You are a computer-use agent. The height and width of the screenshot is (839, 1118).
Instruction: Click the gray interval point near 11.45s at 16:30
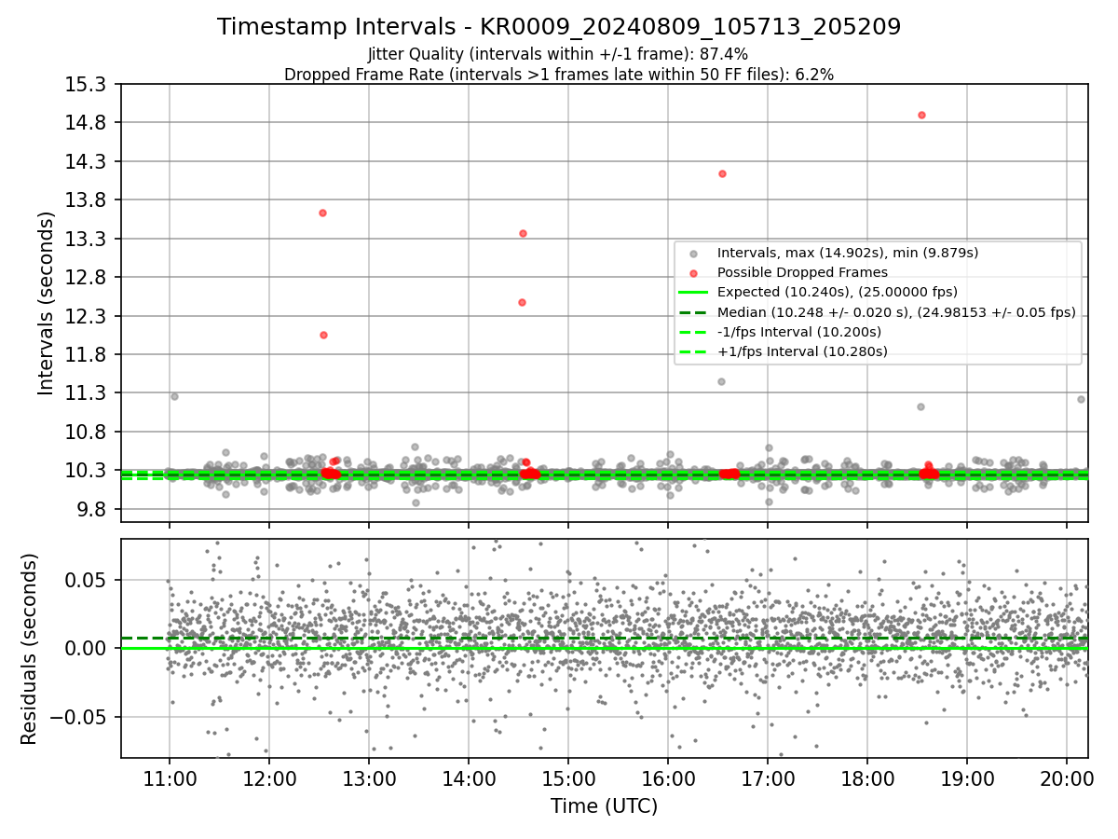pyautogui.click(x=721, y=381)
